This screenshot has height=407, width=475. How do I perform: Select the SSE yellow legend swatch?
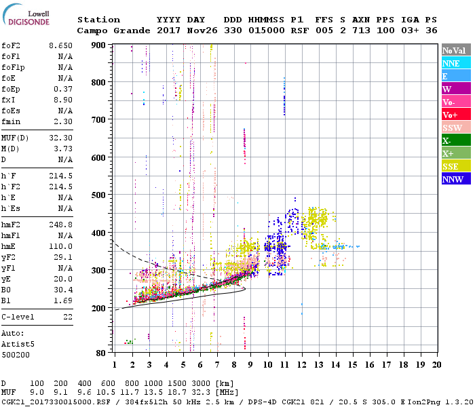click(x=456, y=166)
